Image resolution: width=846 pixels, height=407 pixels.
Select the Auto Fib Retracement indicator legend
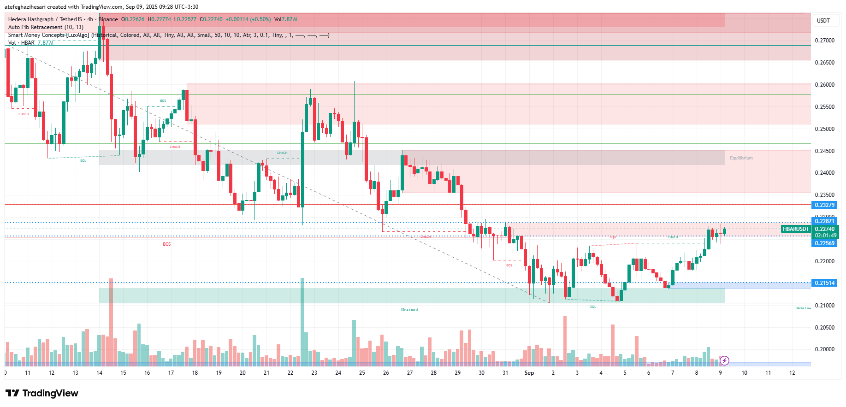pyautogui.click(x=46, y=27)
